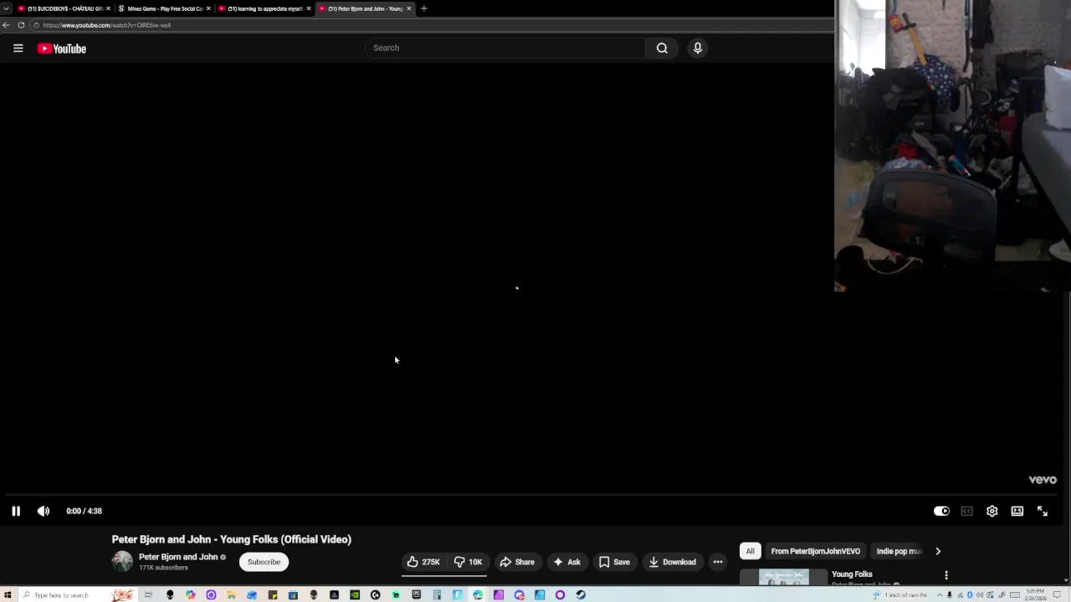Close the Mines Game tab
1071x602 pixels.
208,8
